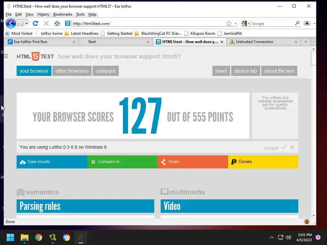Close the Ese-lolifox First Run tab
Image resolution: width=327 pixels, height=245 pixels.
(x=74, y=42)
